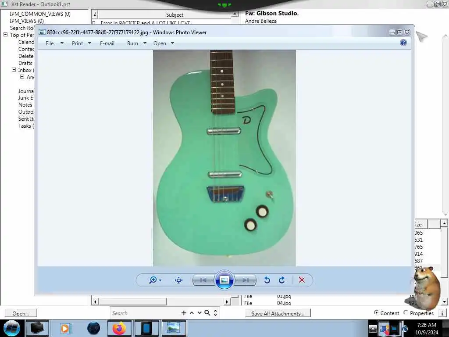Expand the Open dropdown arrow in Photo Viewer
Image resolution: width=449 pixels, height=337 pixels.
coord(172,43)
